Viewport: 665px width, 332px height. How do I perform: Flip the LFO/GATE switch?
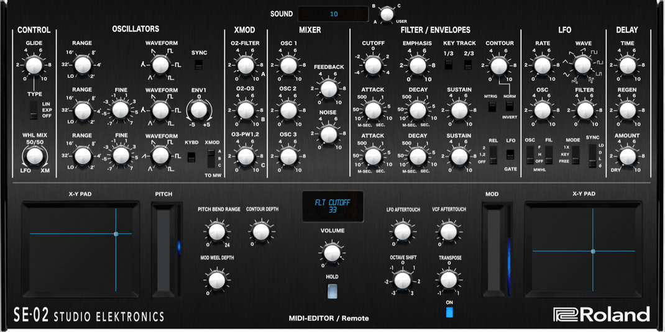(x=511, y=155)
